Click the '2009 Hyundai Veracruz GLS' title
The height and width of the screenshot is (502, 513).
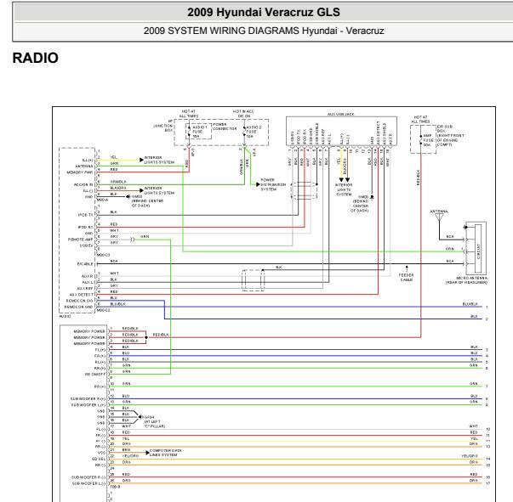(x=264, y=12)
